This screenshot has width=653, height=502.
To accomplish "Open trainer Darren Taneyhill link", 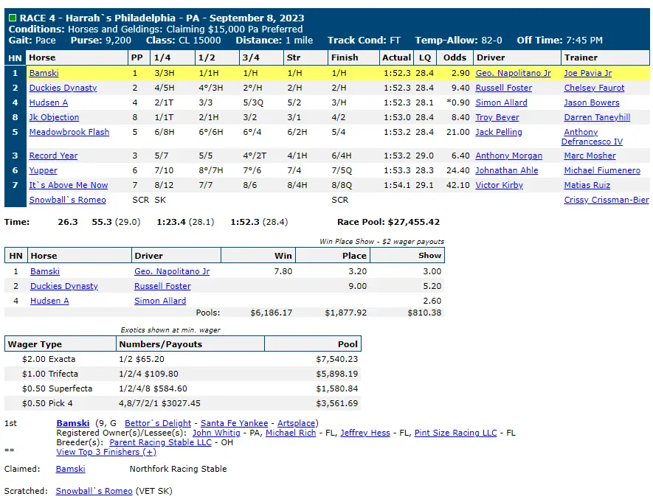I will click(x=597, y=117).
